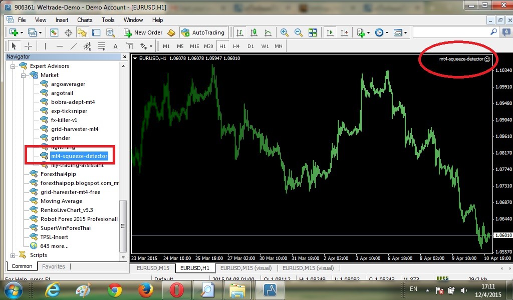The image size is (513, 300).
Task: Collapse the Expert Advisors tree node
Action: click(13, 66)
